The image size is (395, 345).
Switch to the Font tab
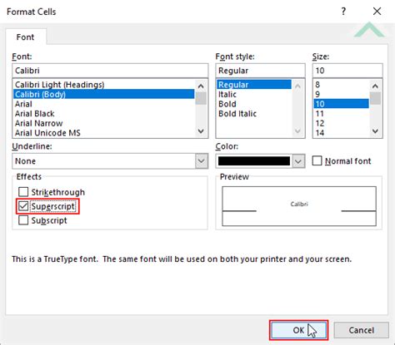click(25, 37)
